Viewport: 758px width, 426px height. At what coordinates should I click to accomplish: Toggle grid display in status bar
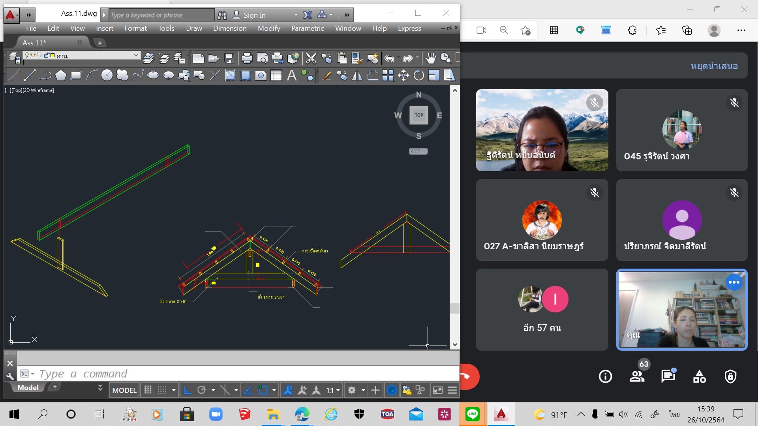click(x=148, y=390)
